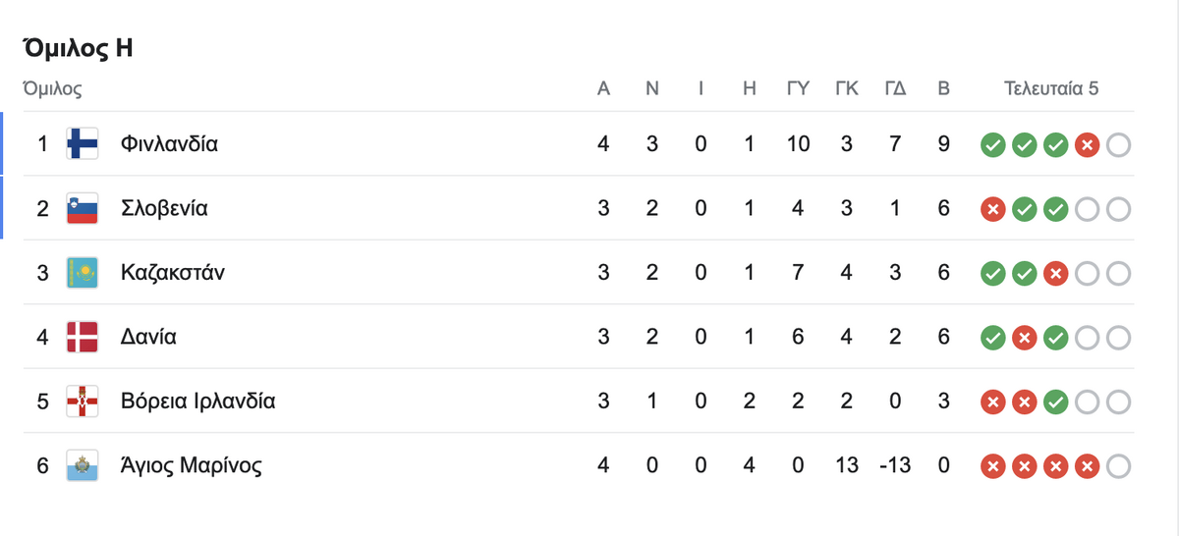Click Denmark's red loss result icon
The width and height of the screenshot is (1179, 536).
click(1025, 339)
